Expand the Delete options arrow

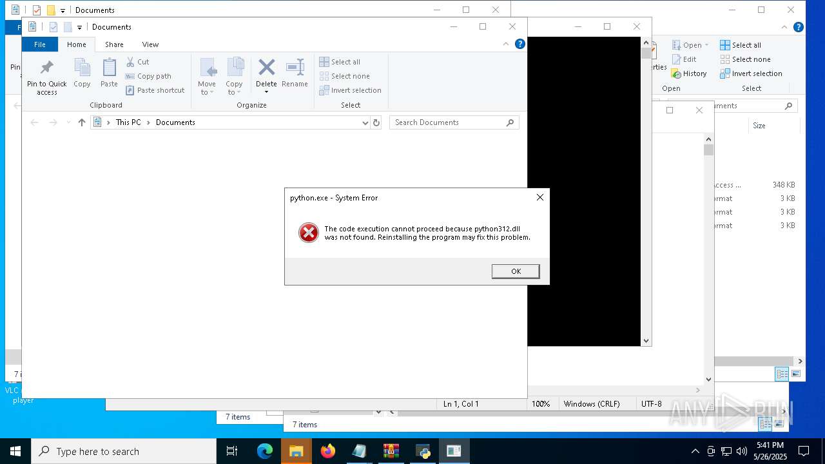(266, 92)
